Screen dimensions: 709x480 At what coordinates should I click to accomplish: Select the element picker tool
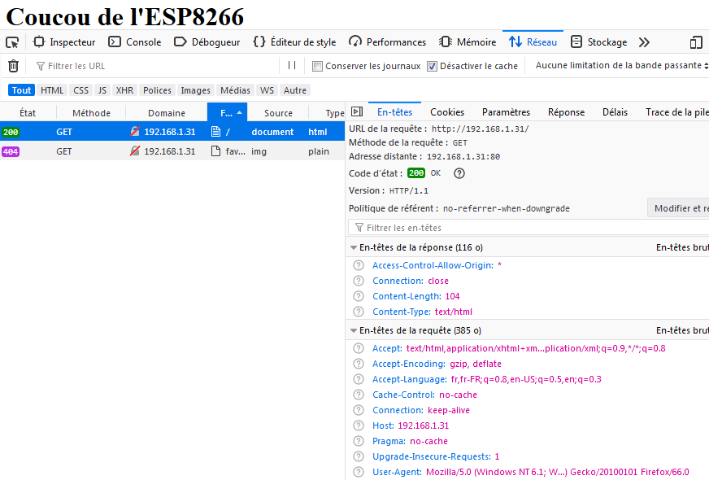click(x=11, y=41)
